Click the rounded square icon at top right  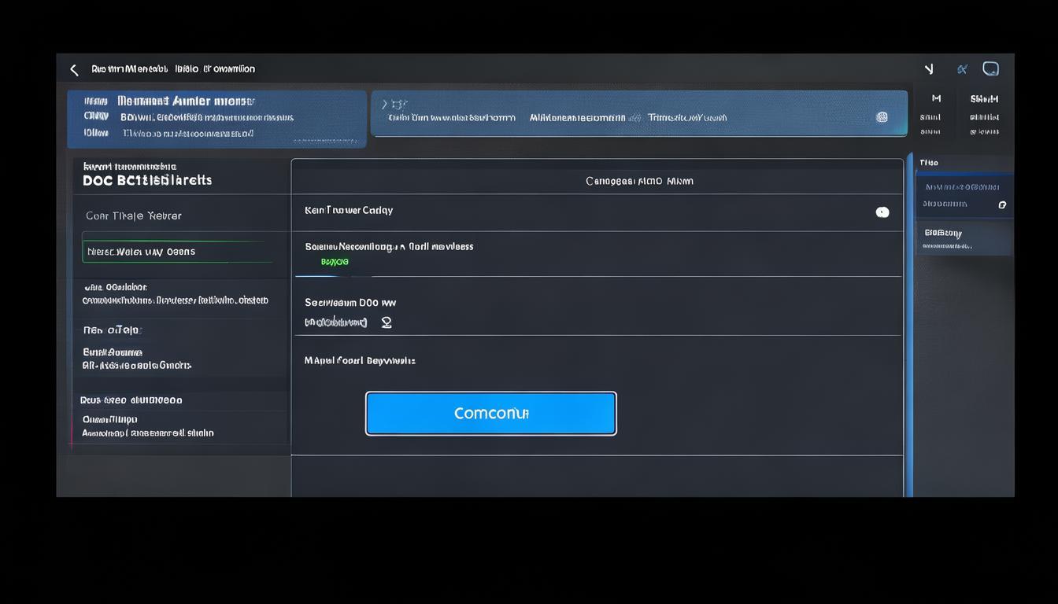point(990,69)
